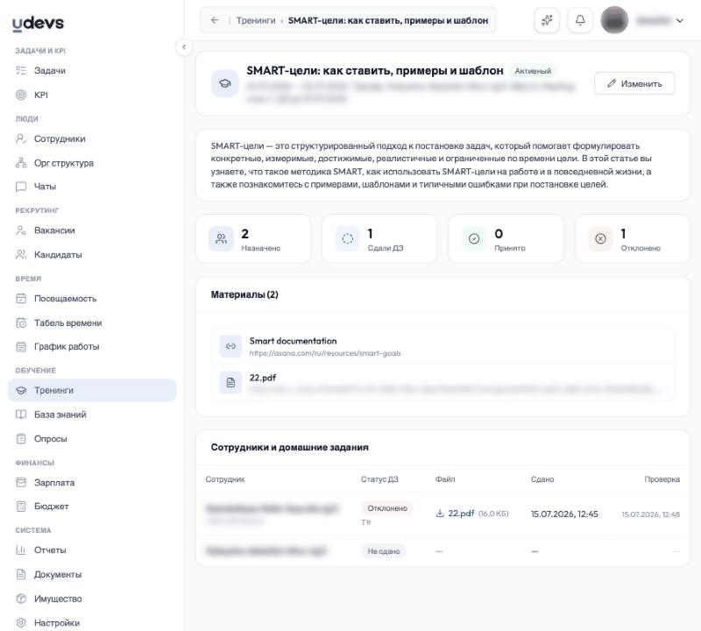
Task: Click the Изменить edit button
Action: point(634,83)
